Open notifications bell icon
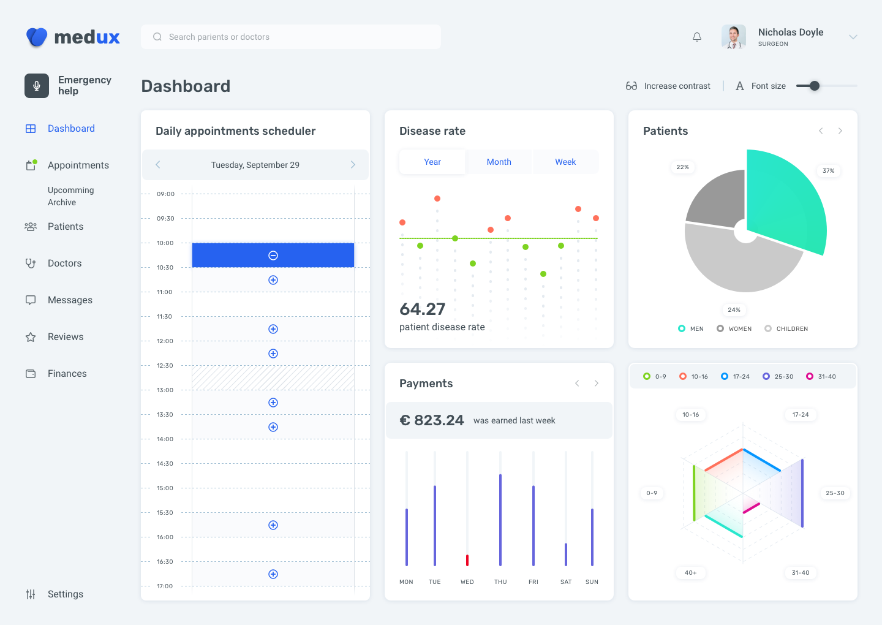This screenshot has width=882, height=625. tap(697, 37)
